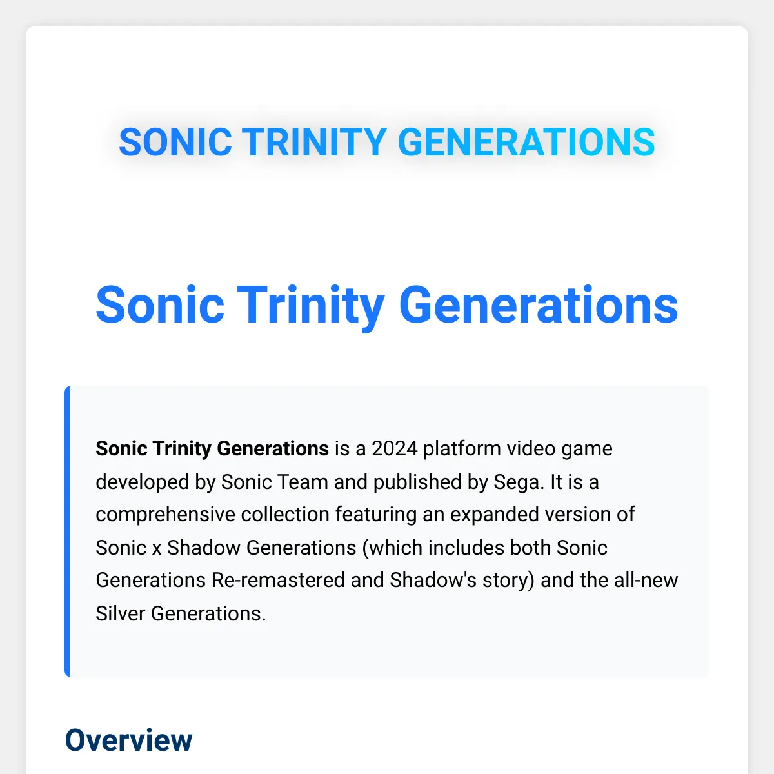Click the word SONIC in the uppercase banner
This screenshot has width=774, height=774.
click(x=175, y=142)
